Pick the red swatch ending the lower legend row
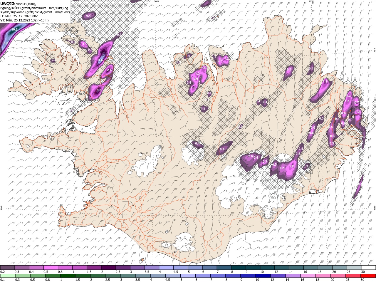The image size is (376, 282). pyautogui.click(x=368, y=276)
